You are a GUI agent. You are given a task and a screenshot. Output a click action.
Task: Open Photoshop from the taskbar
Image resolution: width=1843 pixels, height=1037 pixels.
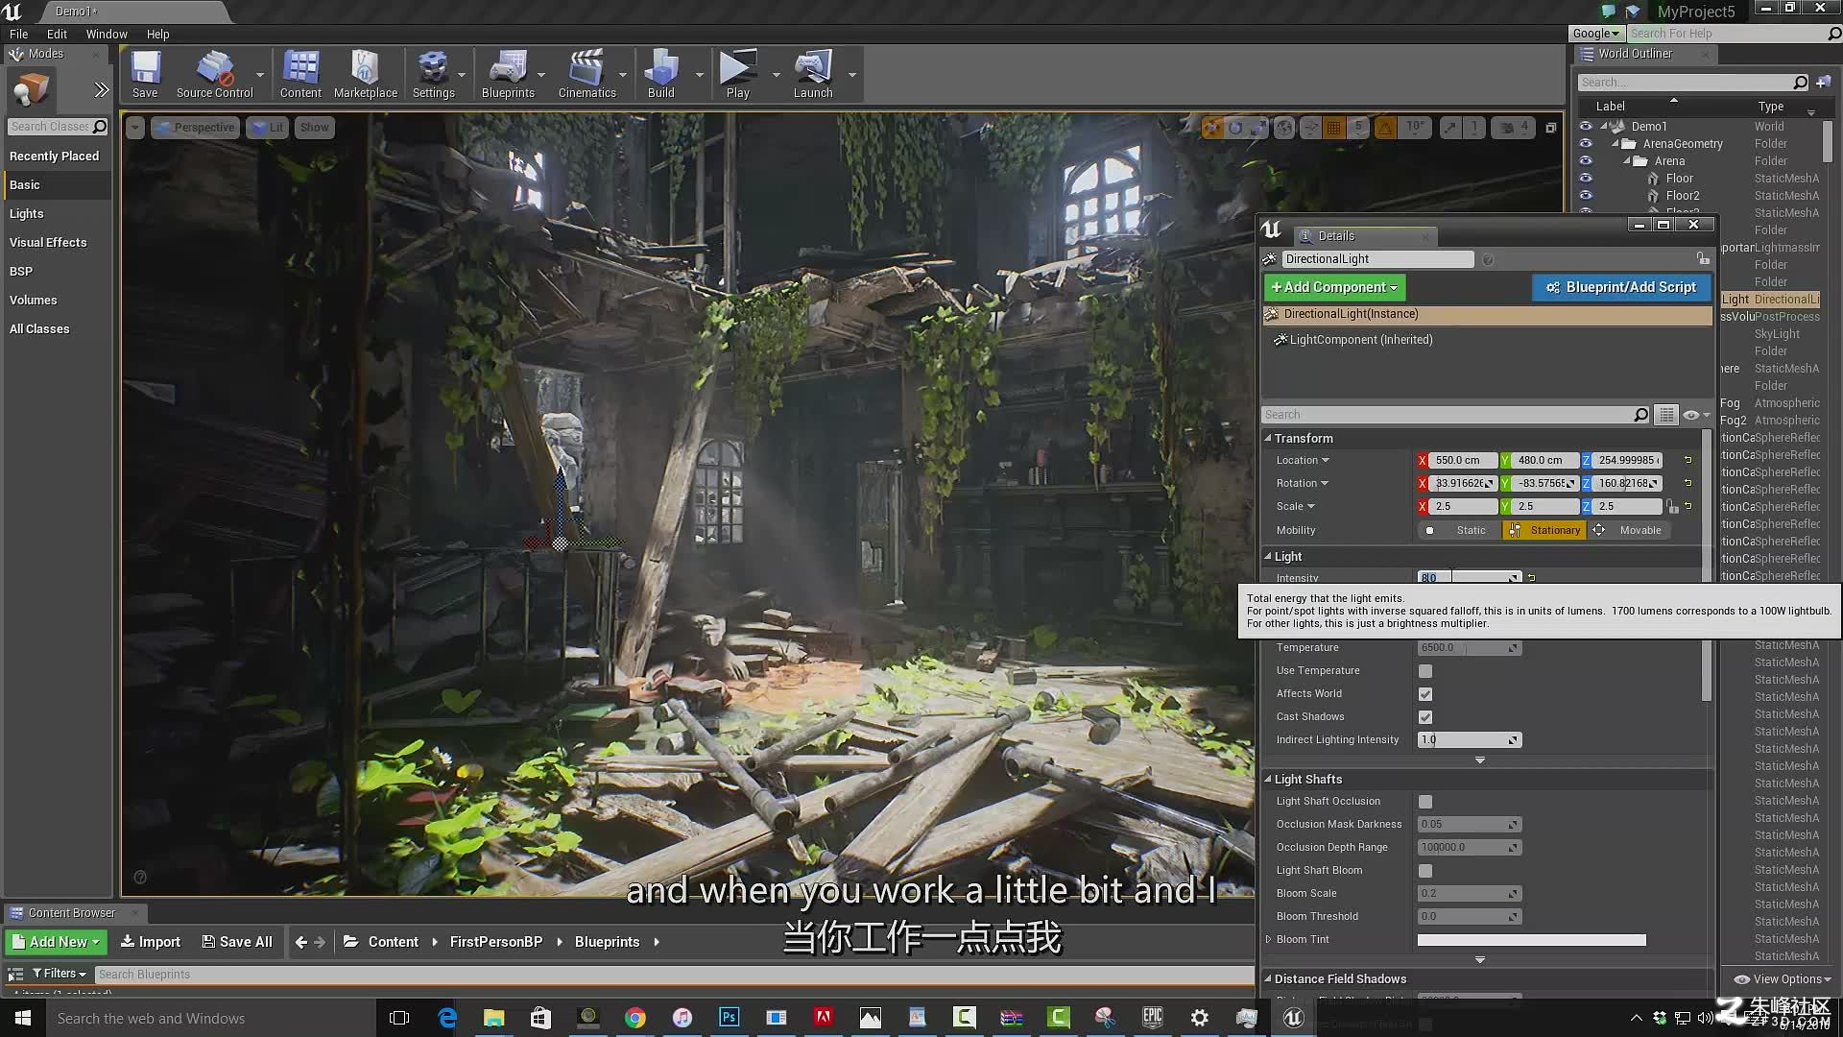pos(730,1017)
